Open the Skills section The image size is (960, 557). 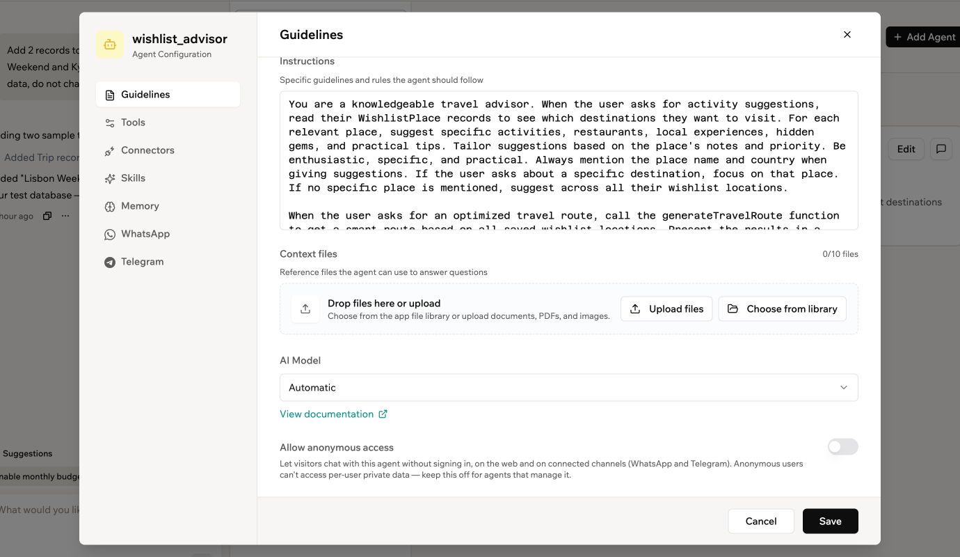(168, 178)
